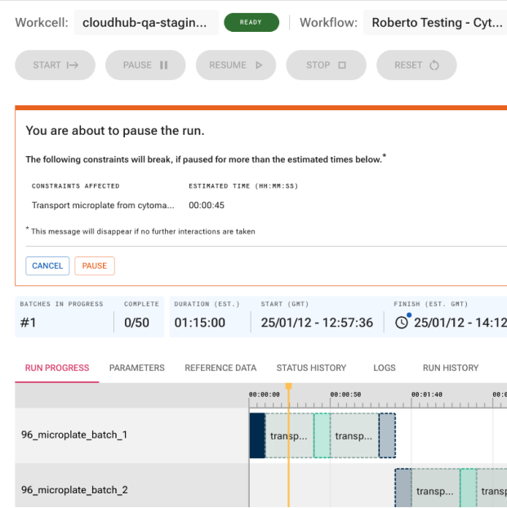The width and height of the screenshot is (507, 508).
Task: Open the Workflow selection dropdown
Action: tap(436, 23)
